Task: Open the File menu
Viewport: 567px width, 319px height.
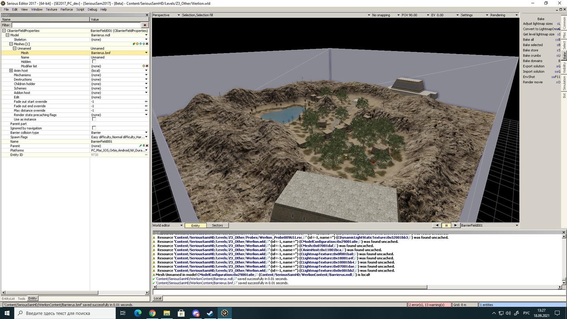Action: click(6, 9)
